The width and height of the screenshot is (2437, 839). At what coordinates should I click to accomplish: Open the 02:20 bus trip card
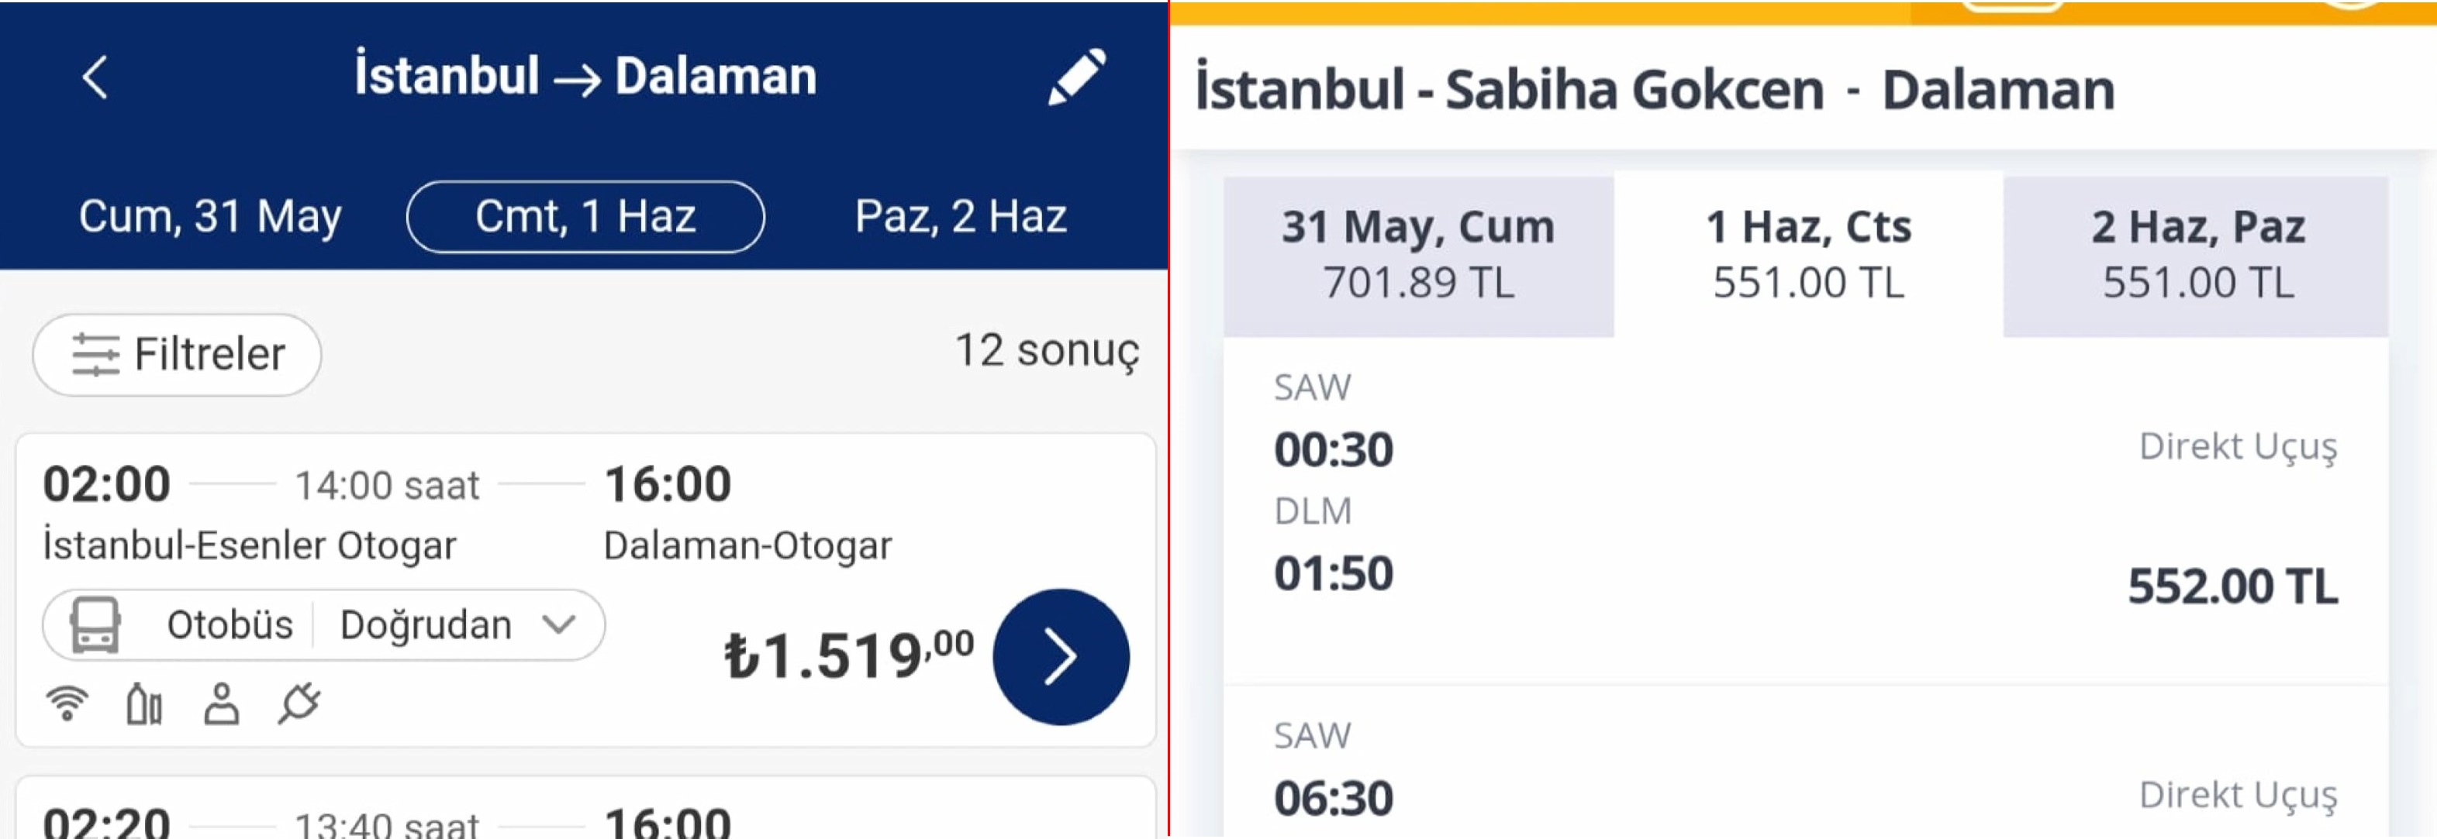coord(585,808)
